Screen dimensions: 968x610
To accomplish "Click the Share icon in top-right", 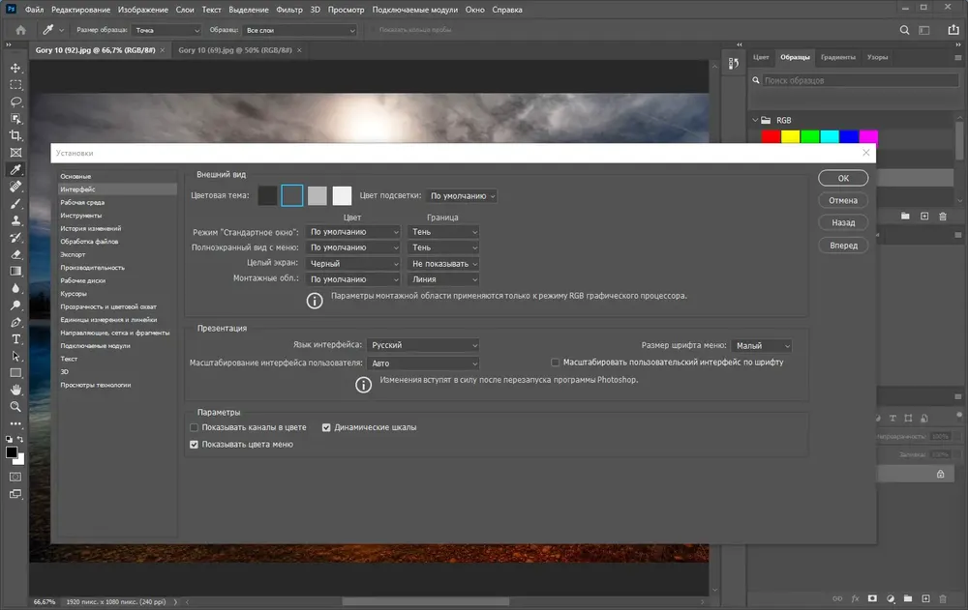I will 953,30.
